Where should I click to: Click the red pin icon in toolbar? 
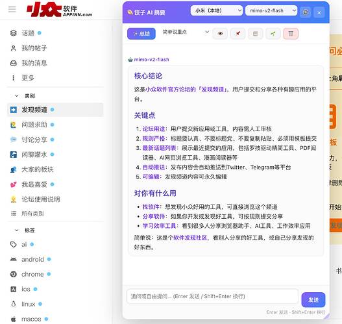tap(238, 34)
